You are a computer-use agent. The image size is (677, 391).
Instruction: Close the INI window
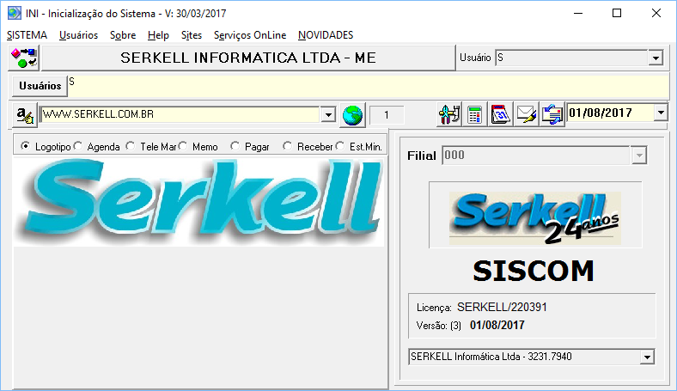click(x=656, y=14)
